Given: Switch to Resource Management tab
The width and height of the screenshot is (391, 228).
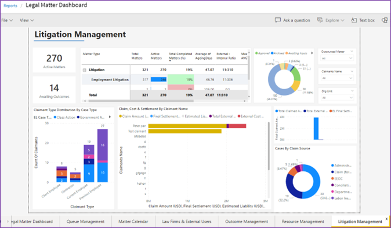Looking at the screenshot, I should coord(303,222).
